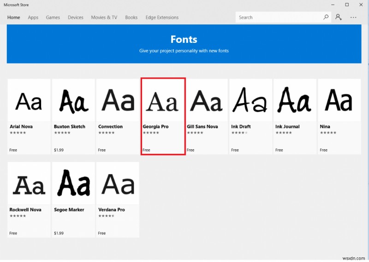Click the Rockwell Nova title text

(25, 210)
